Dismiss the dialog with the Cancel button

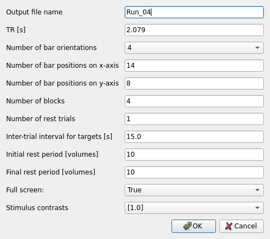tap(242, 226)
